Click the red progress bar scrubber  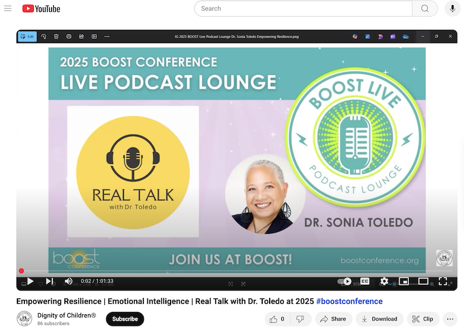tap(21, 271)
